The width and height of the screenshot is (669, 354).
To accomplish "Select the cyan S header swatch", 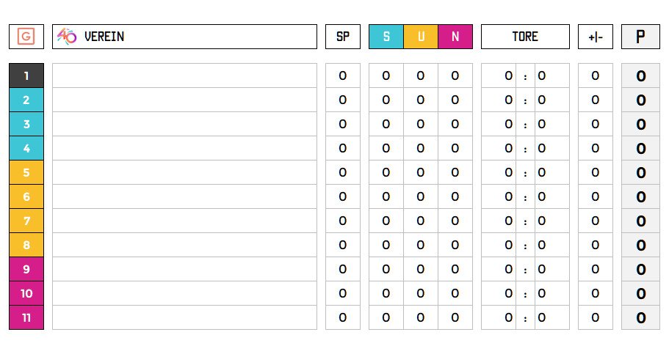I will [x=386, y=37].
